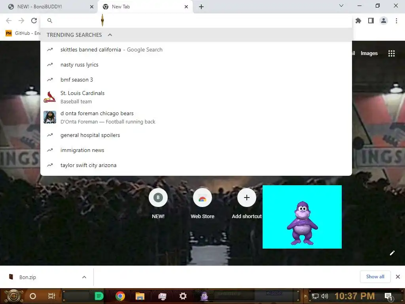Click Show all downloads
Viewport: 405px width, 304px height.
(x=375, y=277)
